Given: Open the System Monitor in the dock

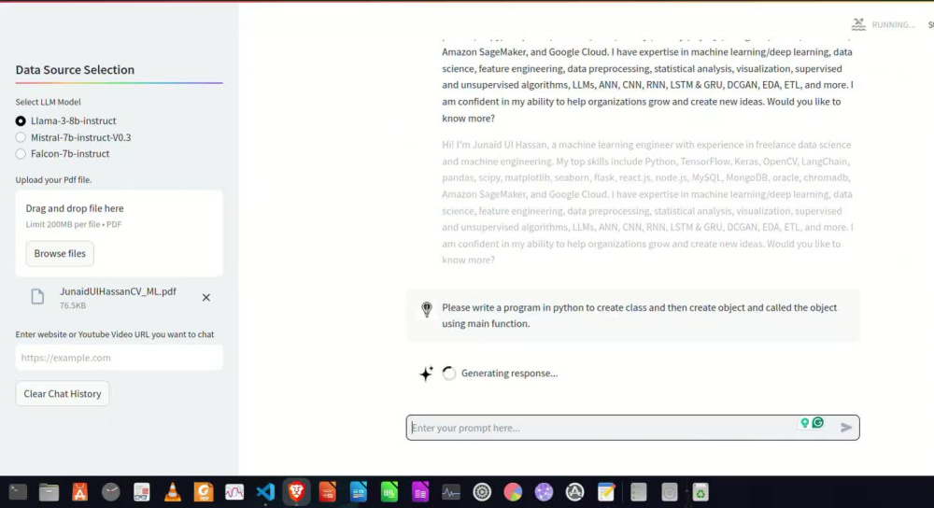Looking at the screenshot, I should click(451, 492).
